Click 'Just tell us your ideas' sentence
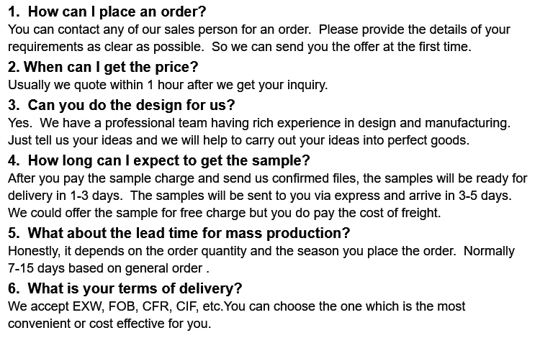The image size is (540, 338). pos(238,140)
